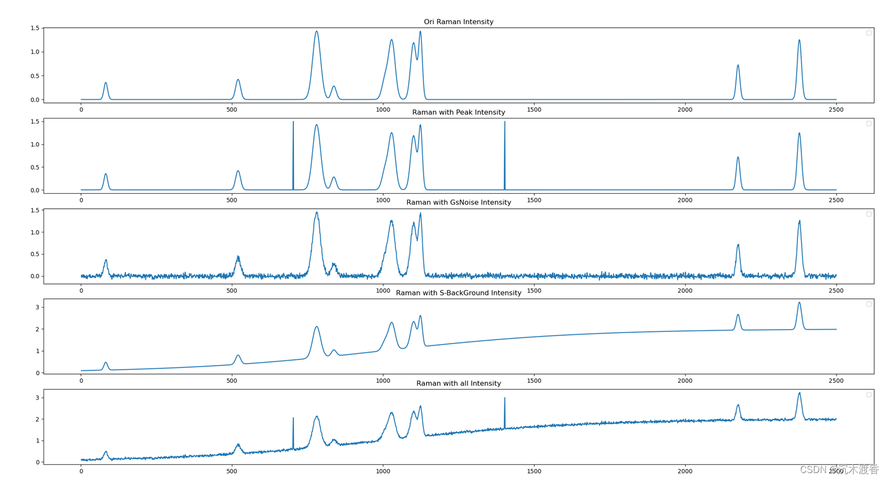
Task: Click the empty legend box in Peak Intensity plot
Action: (868, 124)
